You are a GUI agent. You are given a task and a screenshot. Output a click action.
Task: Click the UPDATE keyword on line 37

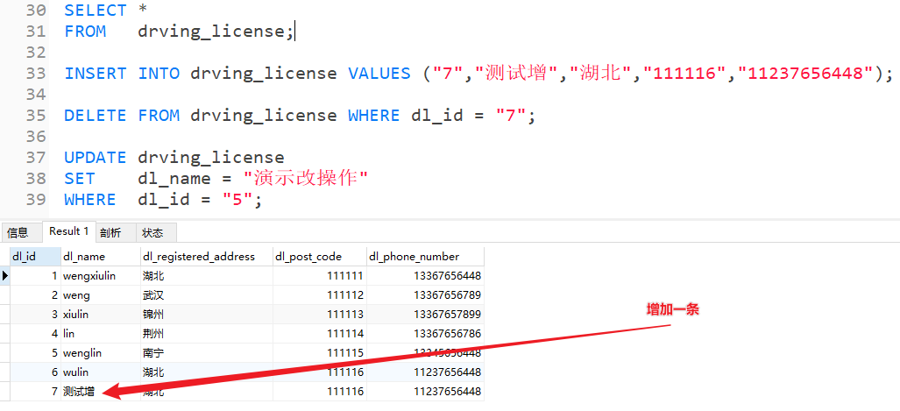click(96, 157)
